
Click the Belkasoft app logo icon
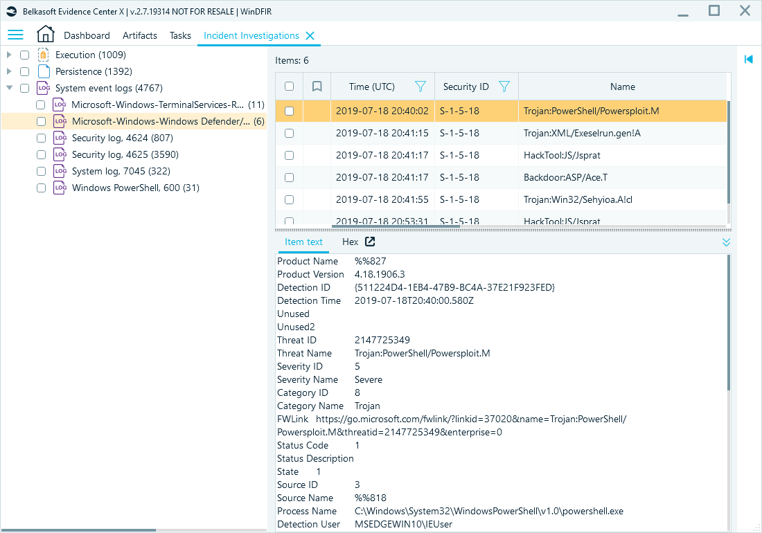[x=12, y=11]
